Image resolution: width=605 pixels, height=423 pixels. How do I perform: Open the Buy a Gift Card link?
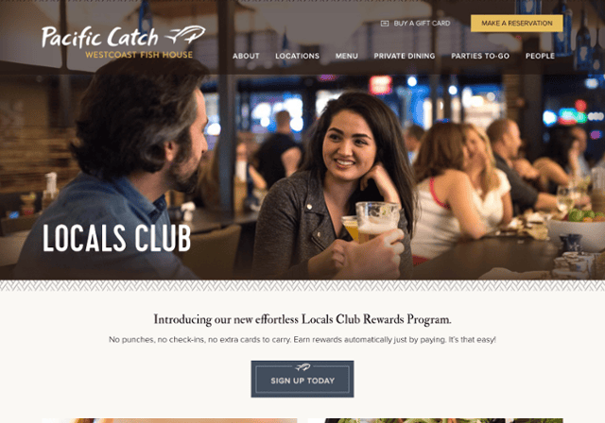point(422,24)
